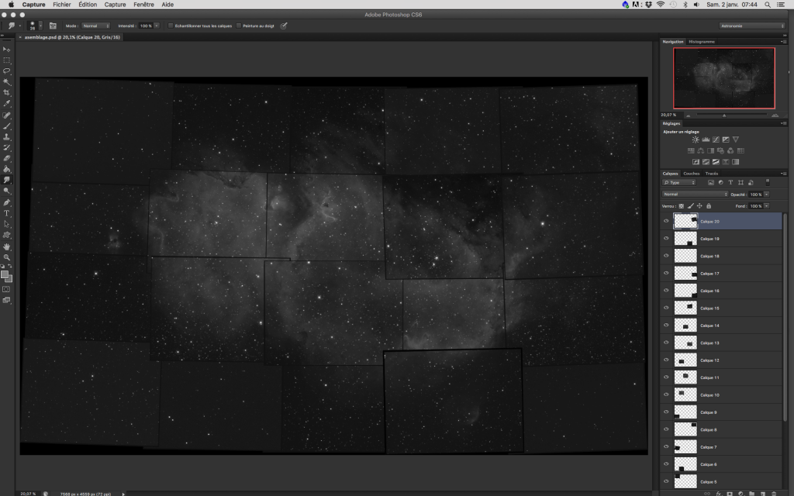Lock transparent pixels in Verrou row

click(x=681, y=206)
